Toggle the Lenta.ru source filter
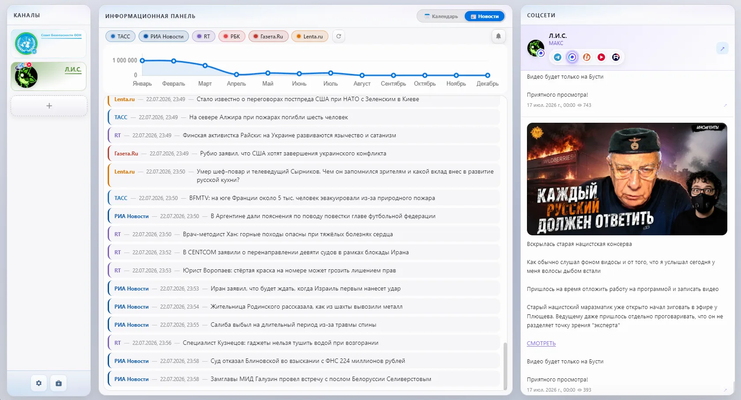 310,36
